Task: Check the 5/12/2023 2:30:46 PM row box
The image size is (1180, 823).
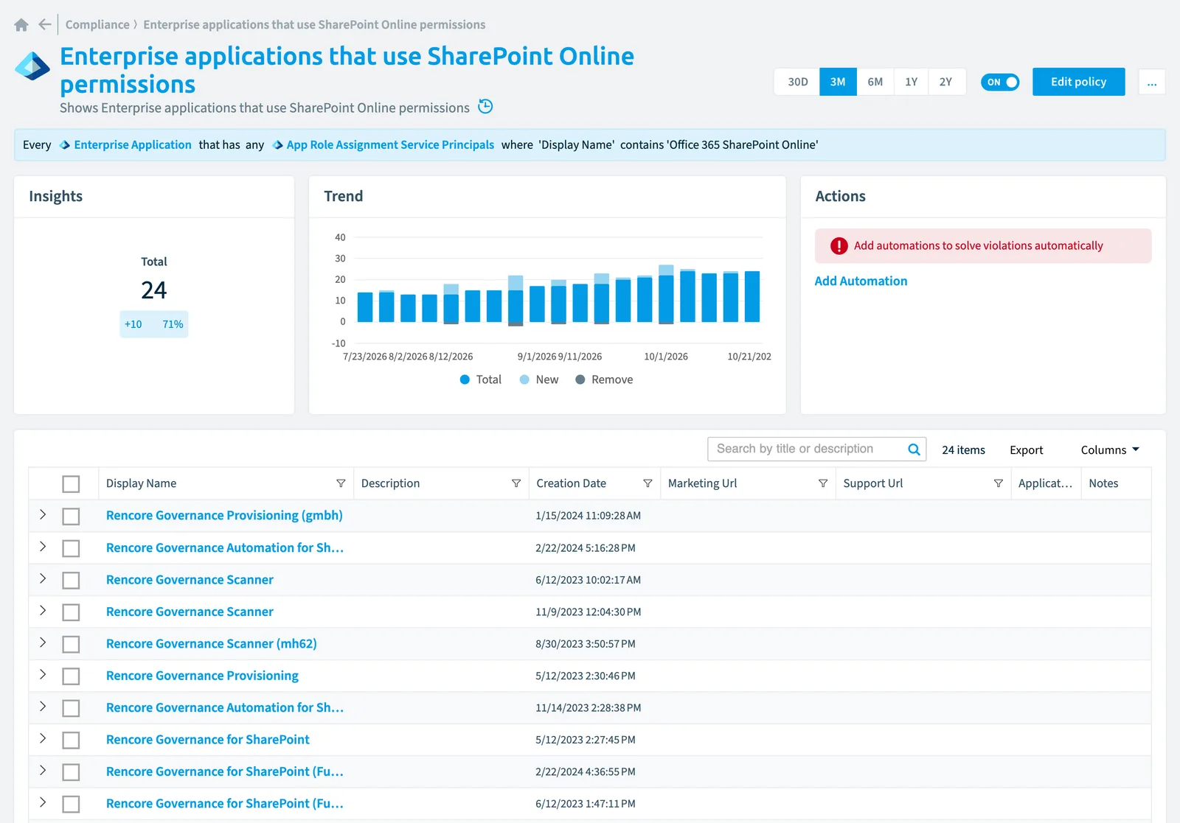Action: 71,676
